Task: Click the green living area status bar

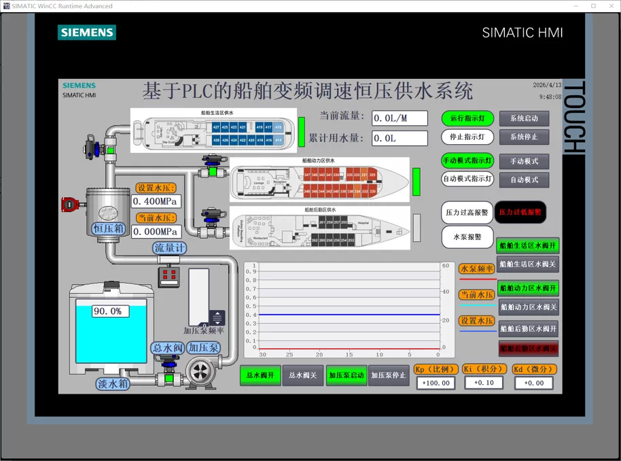Action: coord(302,132)
